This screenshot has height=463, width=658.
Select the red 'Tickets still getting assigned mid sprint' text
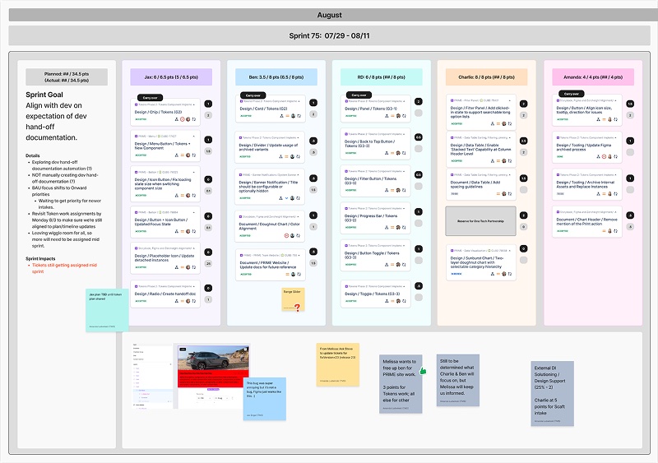(x=64, y=268)
